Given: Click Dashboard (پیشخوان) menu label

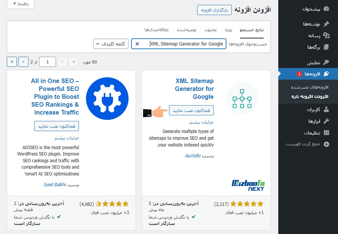Looking at the screenshot, I should coord(311,9).
